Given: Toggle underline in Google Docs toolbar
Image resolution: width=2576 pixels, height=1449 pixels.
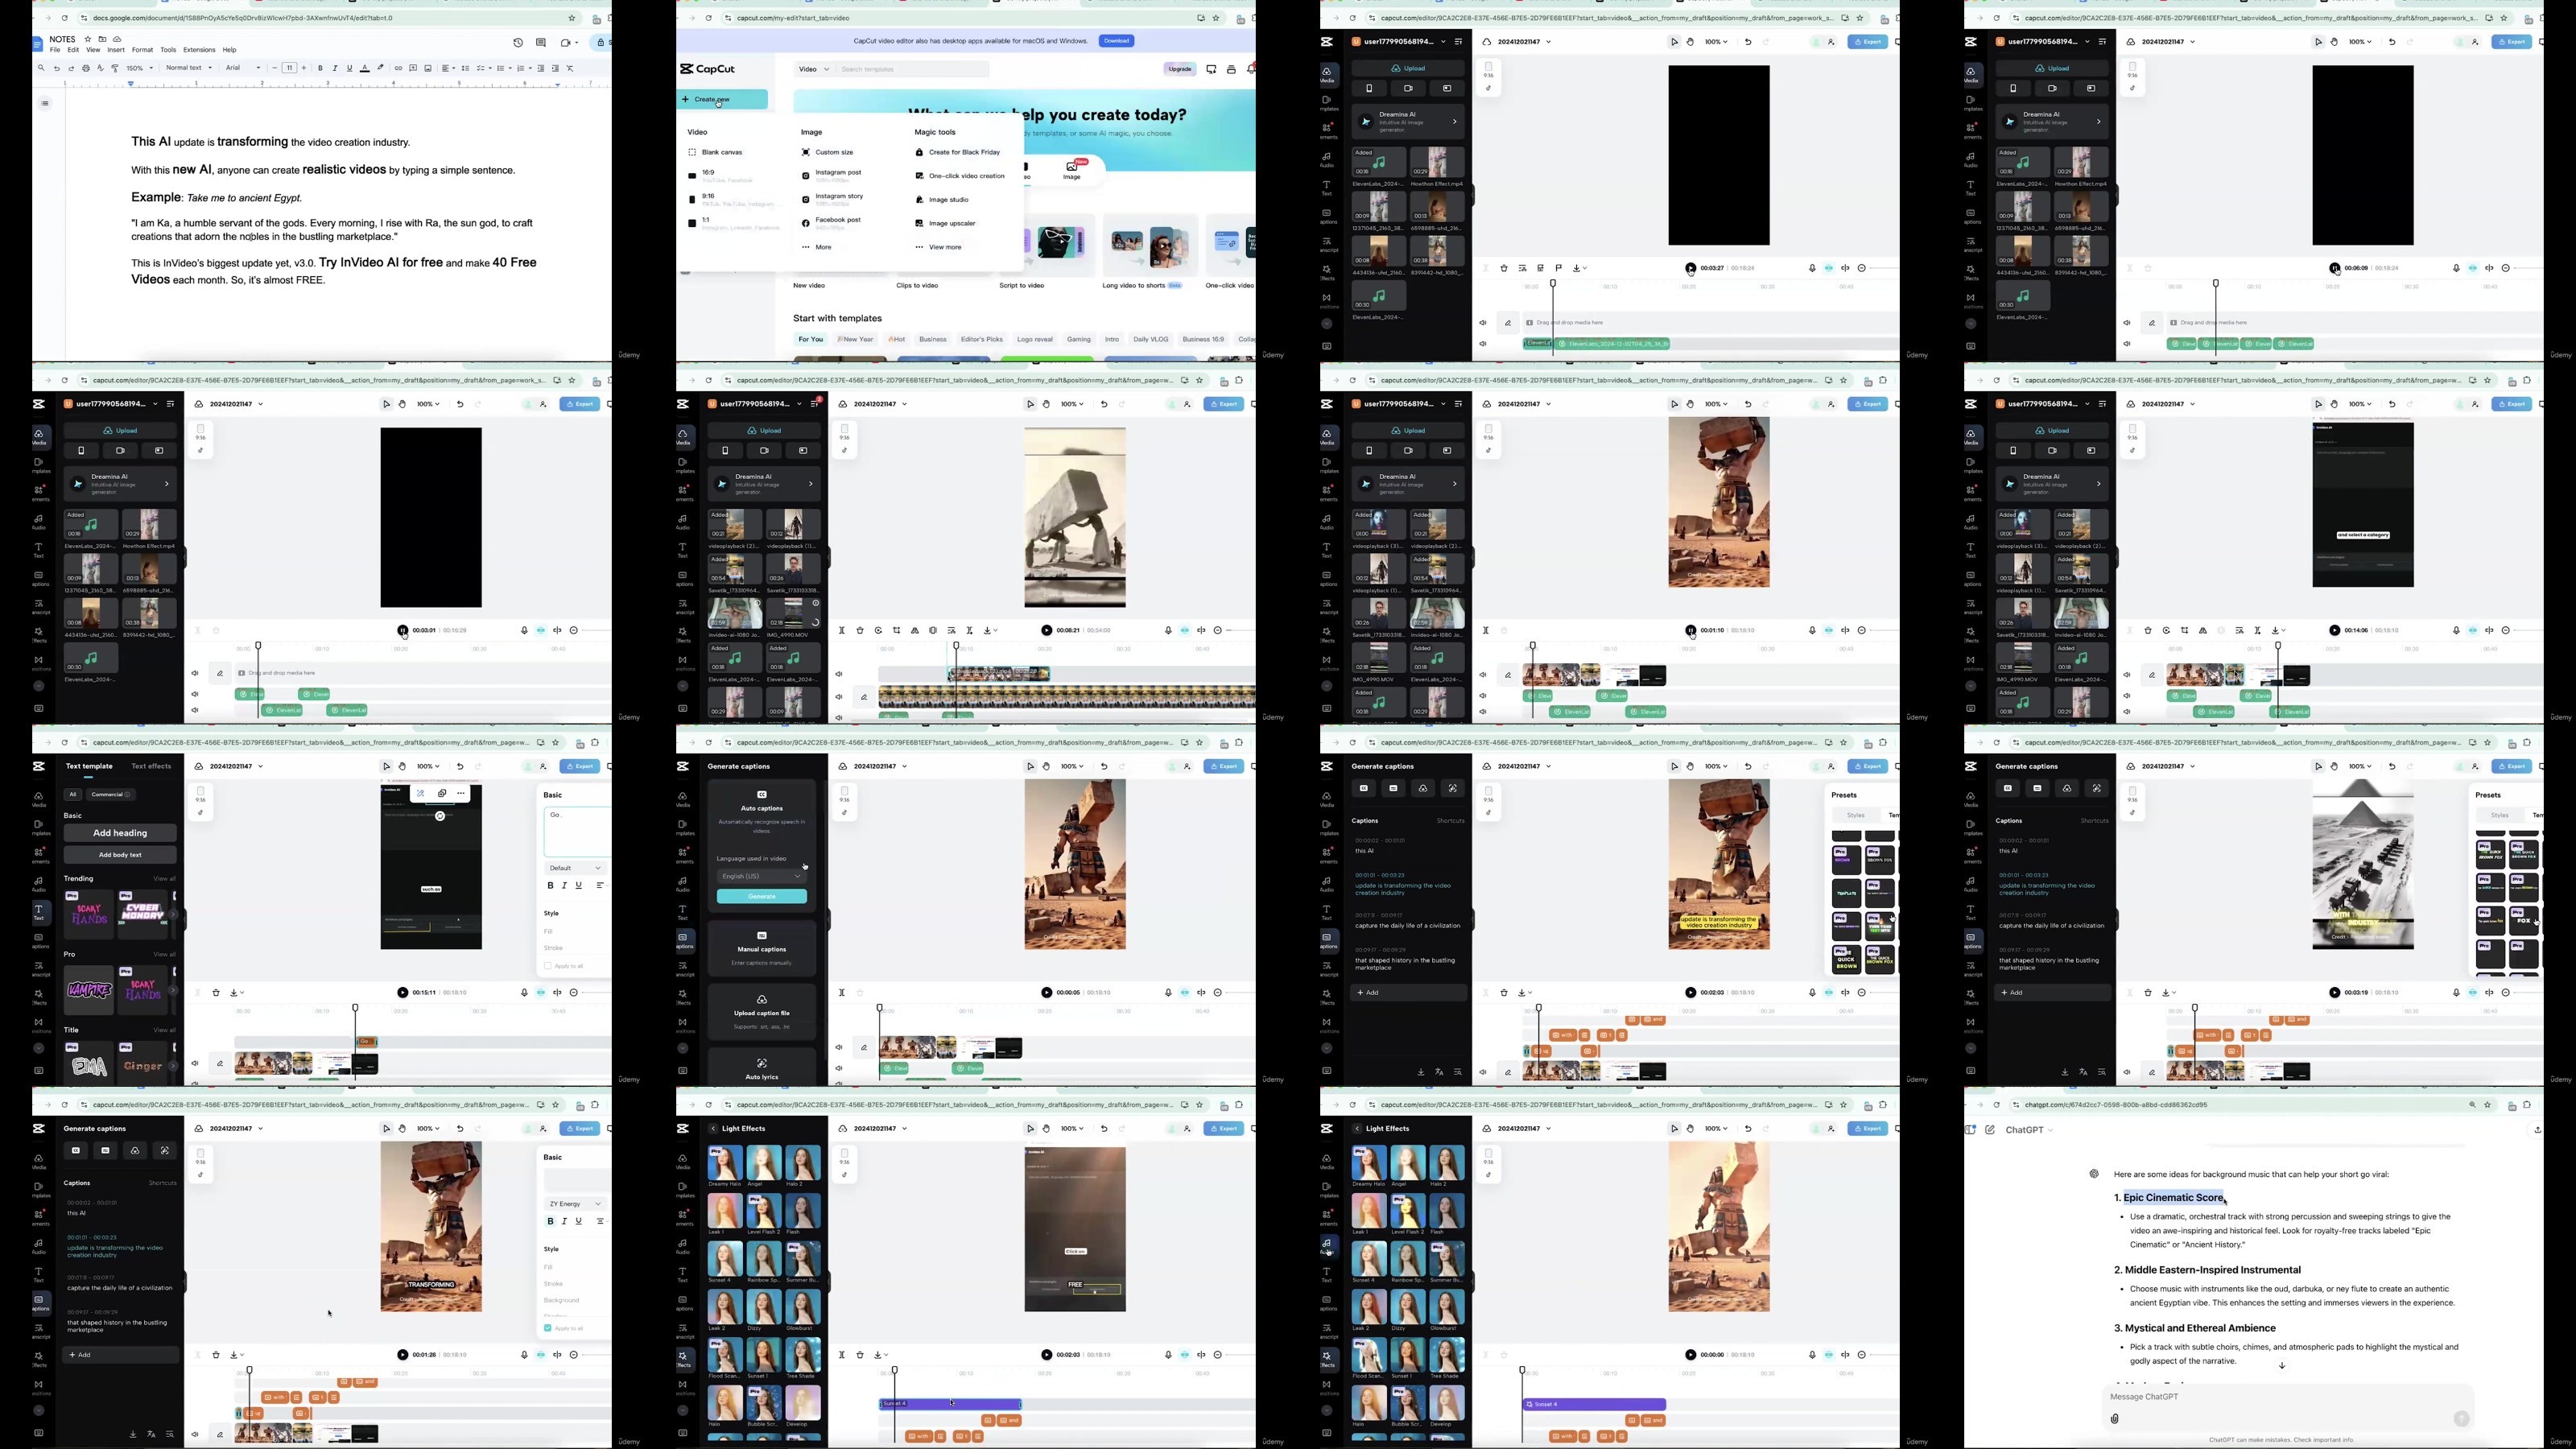Looking at the screenshot, I should (349, 68).
